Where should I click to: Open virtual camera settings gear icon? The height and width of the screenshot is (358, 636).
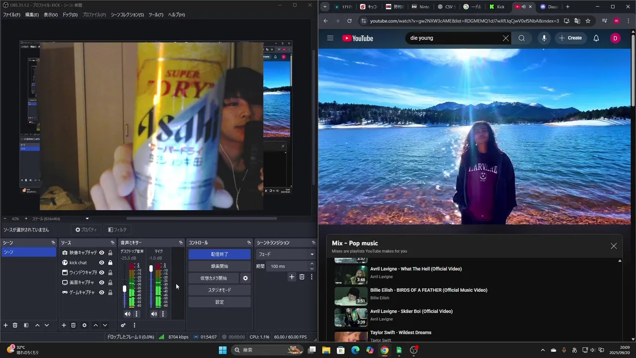(x=245, y=278)
